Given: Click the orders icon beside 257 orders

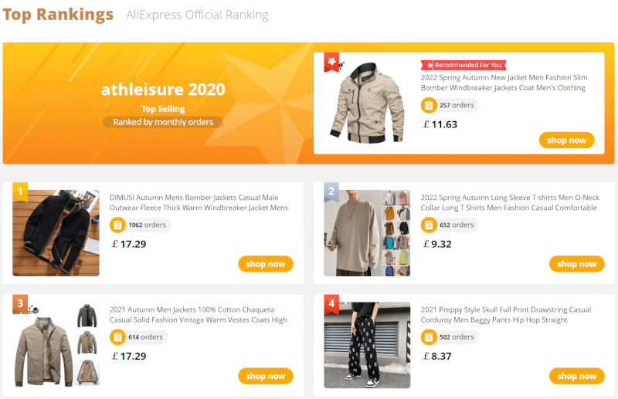Looking at the screenshot, I should pos(429,106).
